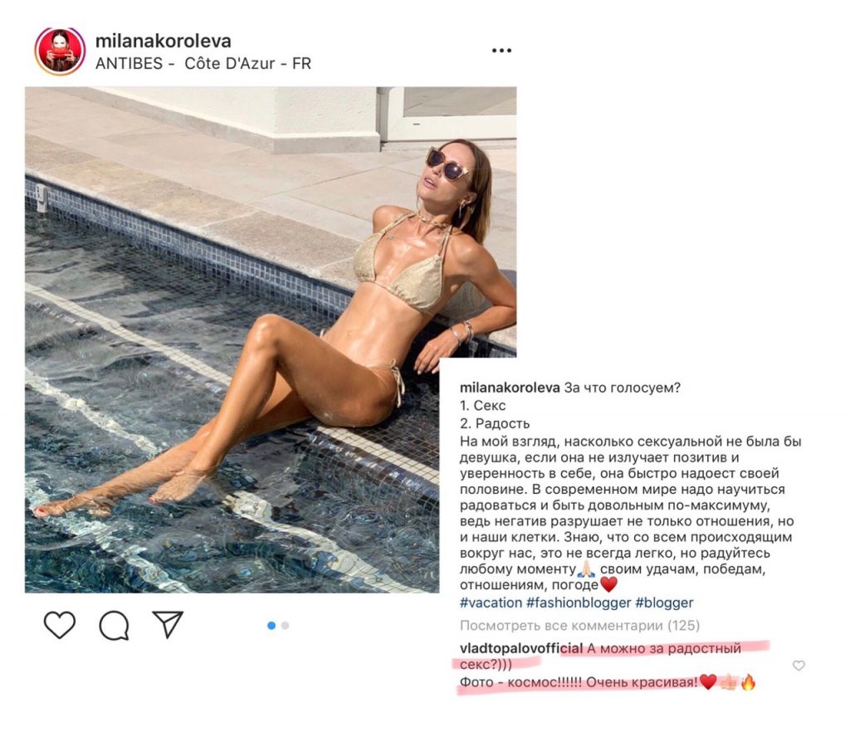Select first carousel indicator blue dot
This screenshot has width=850, height=732.
tap(271, 625)
